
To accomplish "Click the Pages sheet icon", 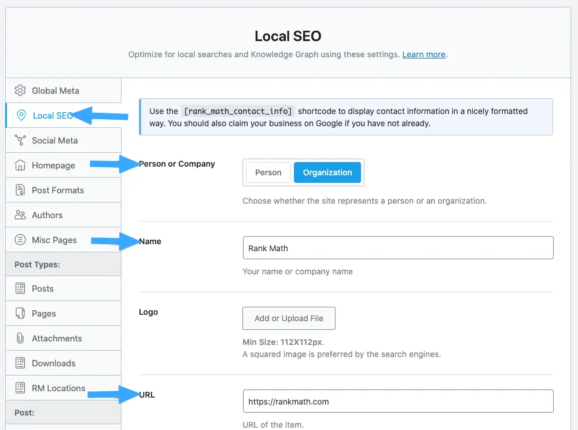I will pos(20,313).
